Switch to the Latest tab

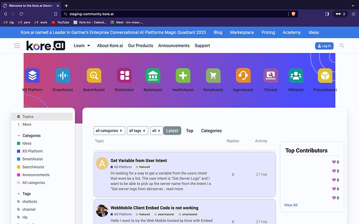point(172,130)
